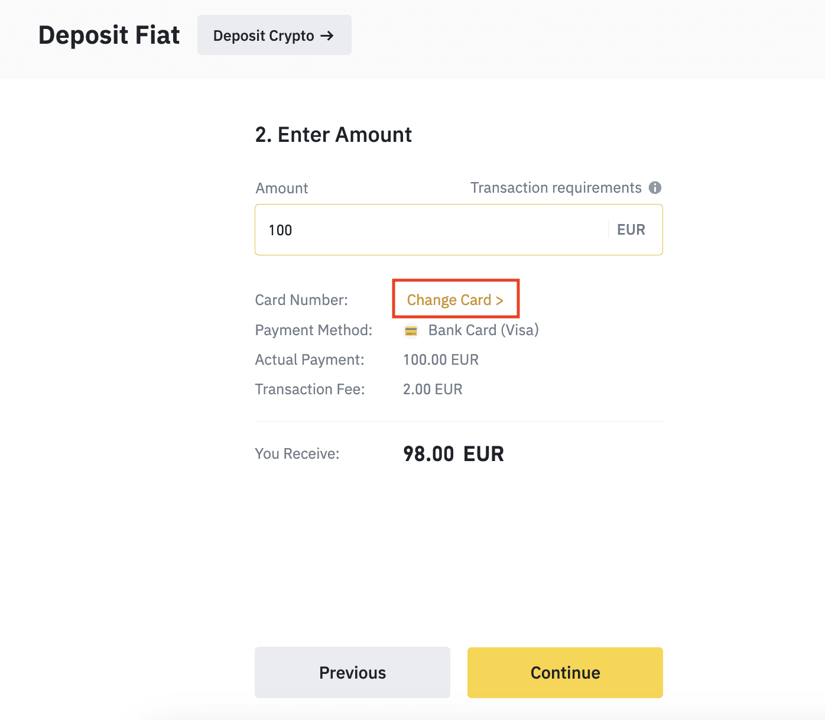The height and width of the screenshot is (720, 825).
Task: Click the 2.00 EUR transaction fee
Action: point(433,390)
